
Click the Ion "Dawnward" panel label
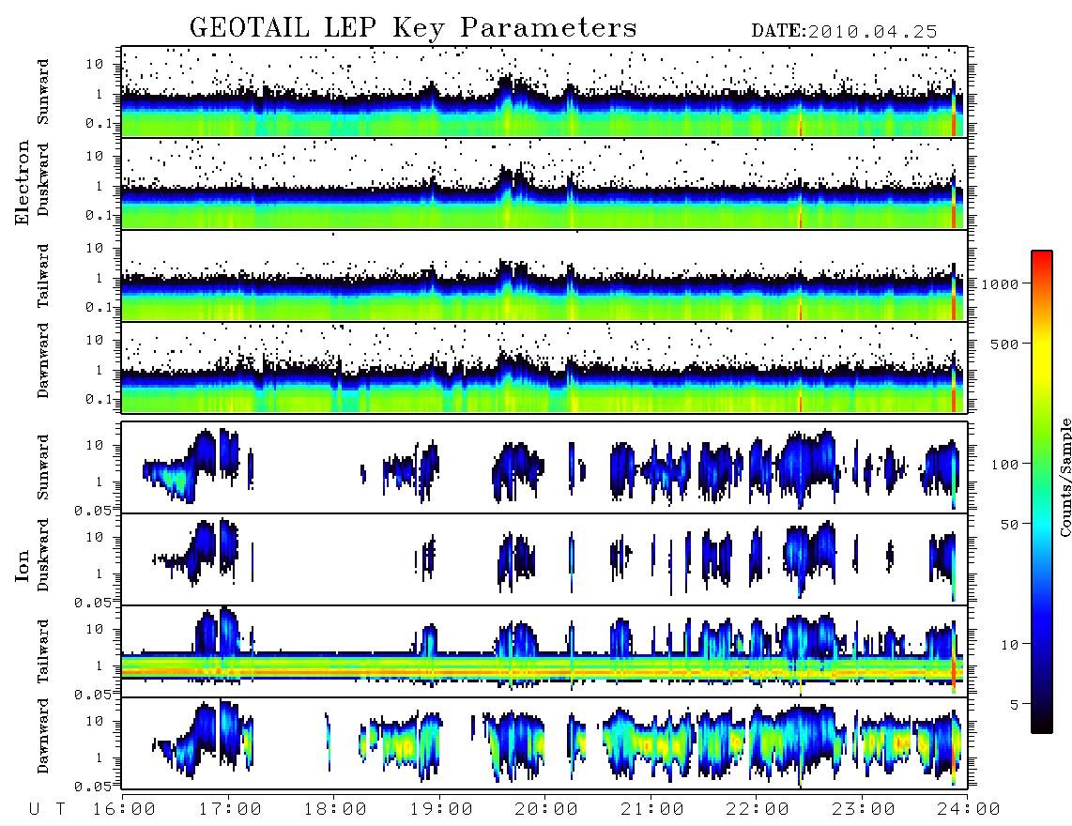coord(43,736)
